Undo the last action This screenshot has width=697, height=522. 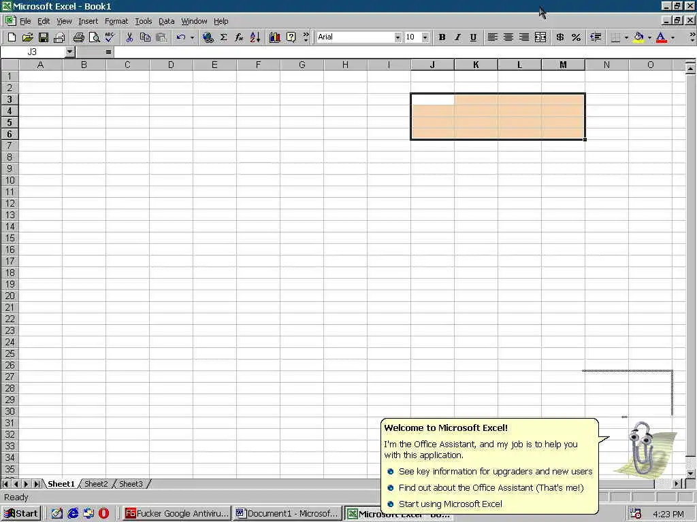coord(180,37)
